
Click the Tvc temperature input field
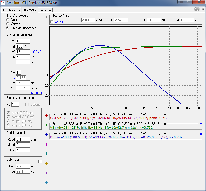coord(23,150)
